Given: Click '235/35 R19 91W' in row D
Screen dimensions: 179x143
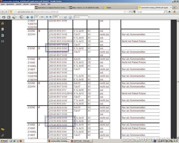Looking at the screenshot, I should (x=58, y=59).
